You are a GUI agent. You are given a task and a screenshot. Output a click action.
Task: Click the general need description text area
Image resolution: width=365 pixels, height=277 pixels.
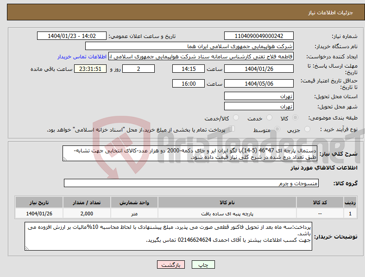[190, 153]
